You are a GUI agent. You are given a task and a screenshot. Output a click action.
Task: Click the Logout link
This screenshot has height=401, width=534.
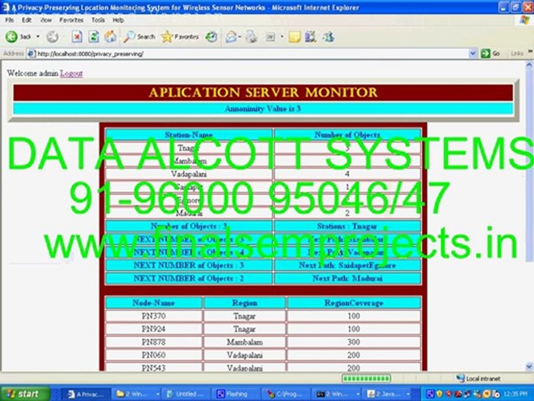71,74
